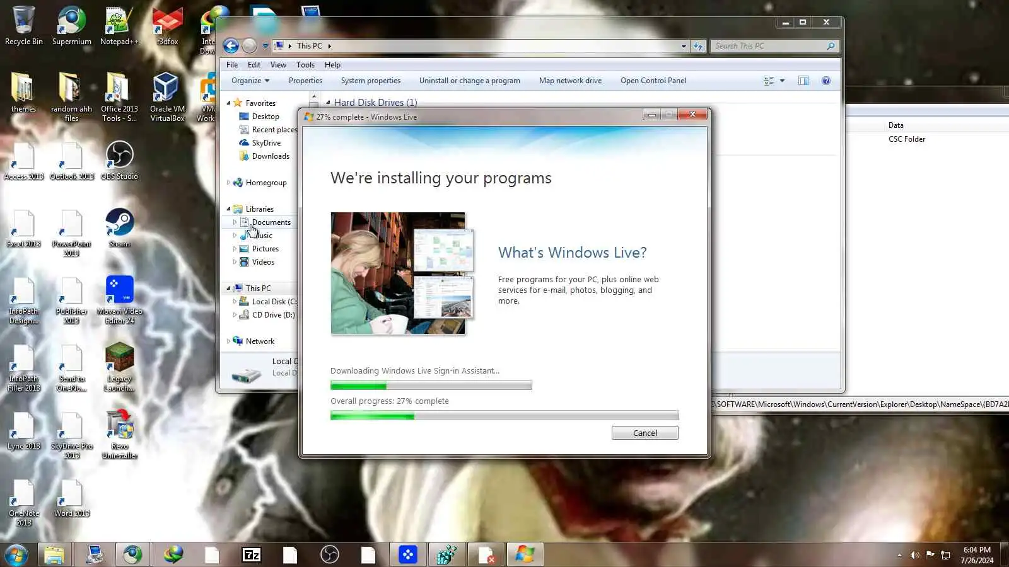Viewport: 1009px width, 567px height.
Task: Launch Steam desktop shortcut
Action: click(119, 227)
